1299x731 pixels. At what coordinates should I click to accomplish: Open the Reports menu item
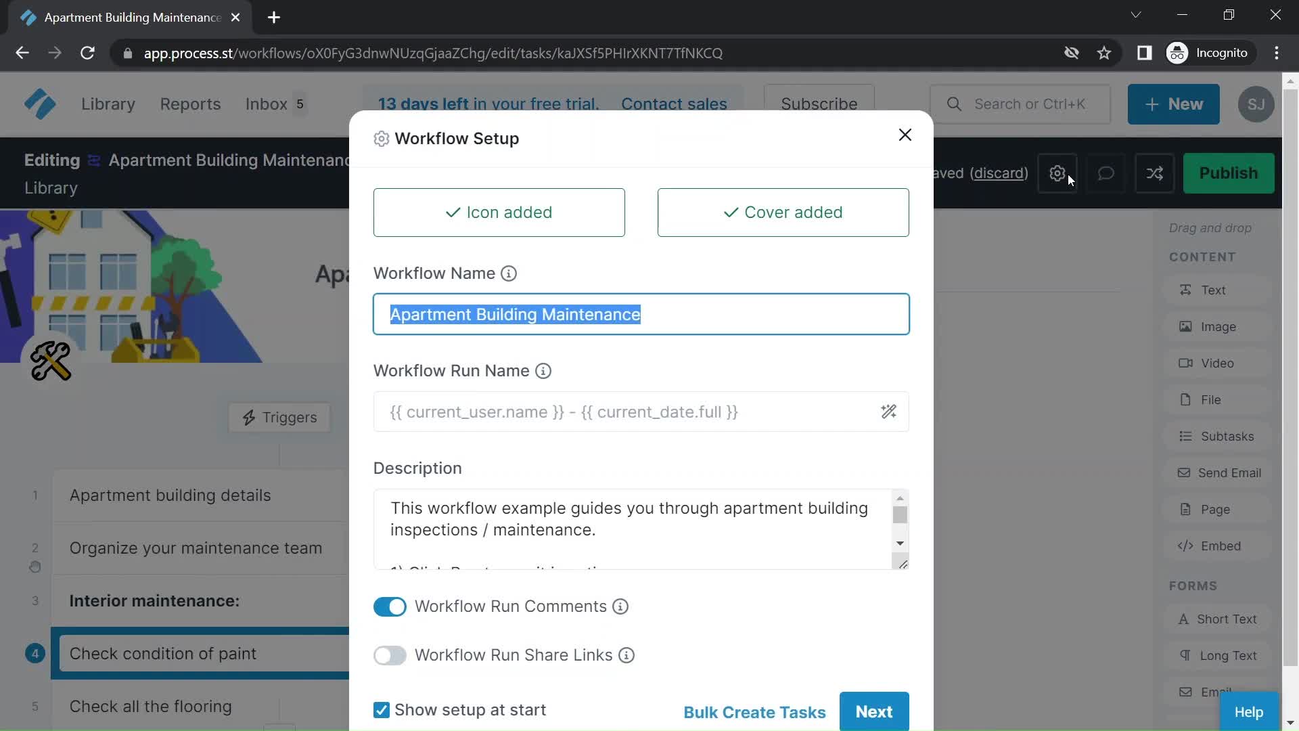point(191,104)
